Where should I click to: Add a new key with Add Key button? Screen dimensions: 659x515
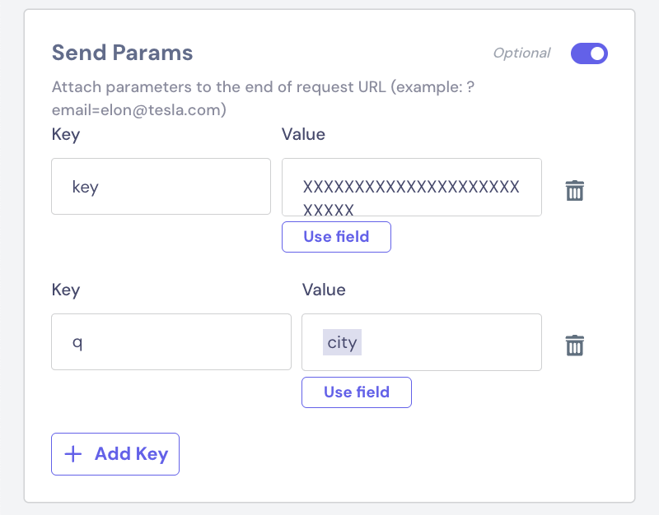click(x=115, y=454)
